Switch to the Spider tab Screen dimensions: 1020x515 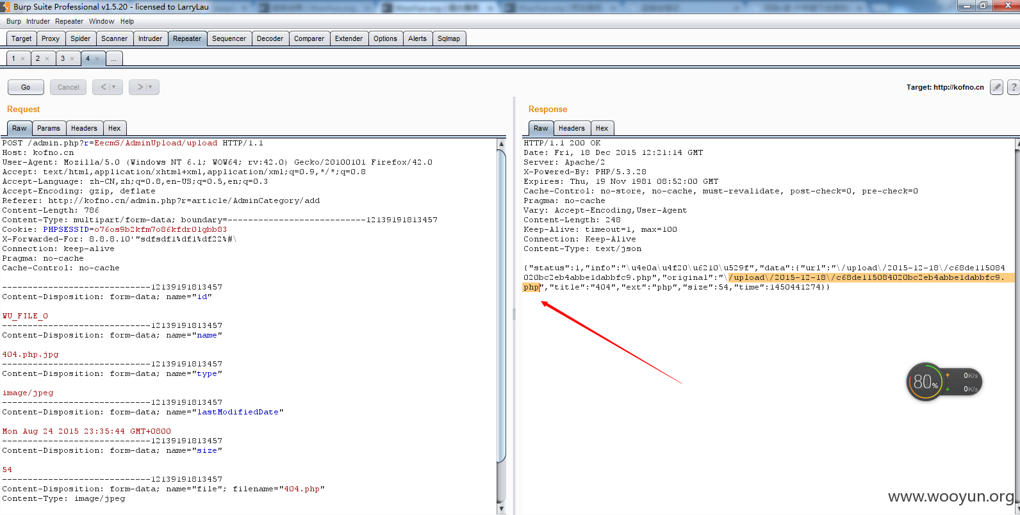click(80, 38)
